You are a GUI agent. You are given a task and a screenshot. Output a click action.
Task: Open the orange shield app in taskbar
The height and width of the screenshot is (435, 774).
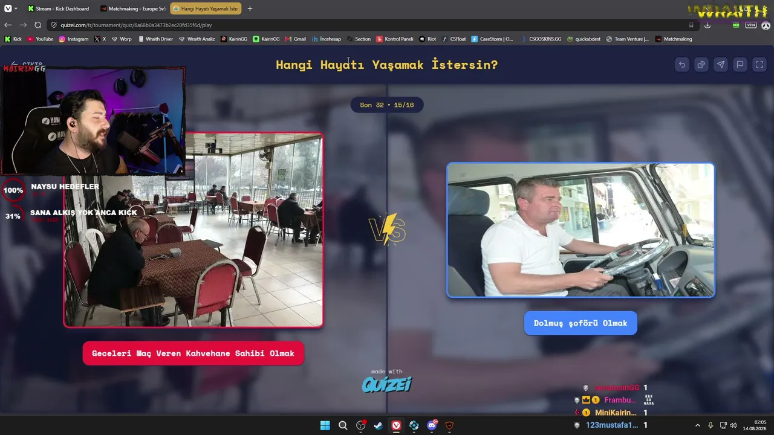tap(449, 425)
